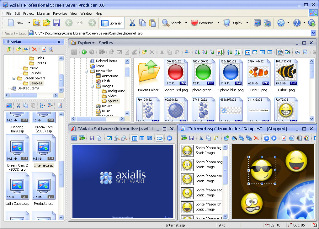Screen dimensions: 319x229
Task: Open the Librarian menu
Action: pyautogui.click(x=43, y=13)
